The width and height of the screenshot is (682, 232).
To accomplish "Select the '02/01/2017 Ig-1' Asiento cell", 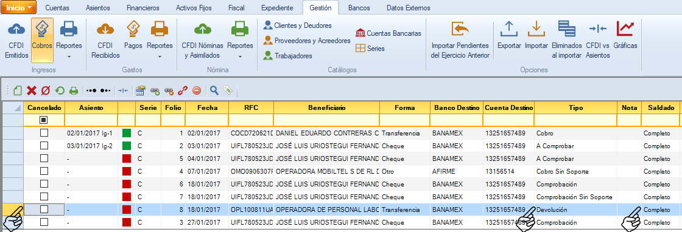I will pos(91,133).
